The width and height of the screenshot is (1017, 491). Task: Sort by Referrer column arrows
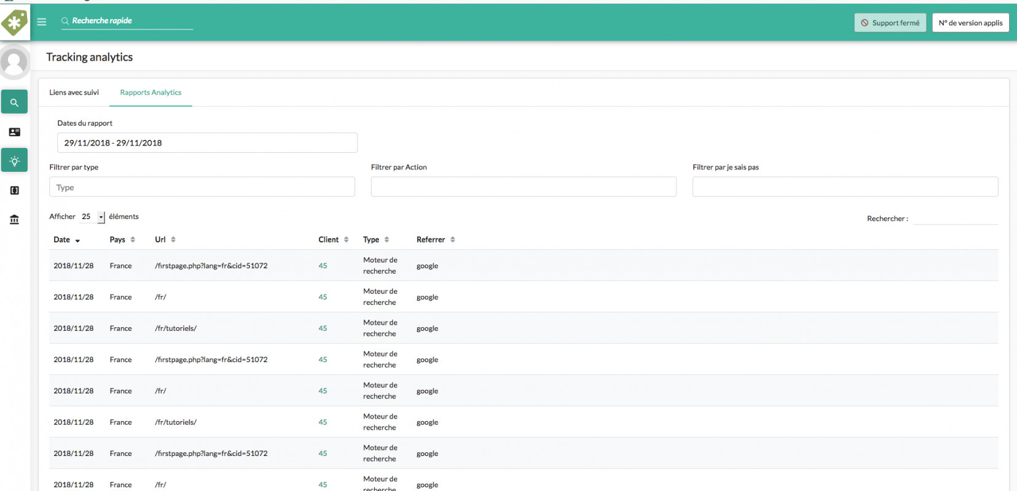click(452, 239)
